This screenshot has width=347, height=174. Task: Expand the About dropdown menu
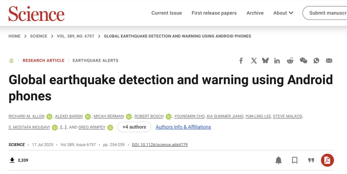[283, 13]
